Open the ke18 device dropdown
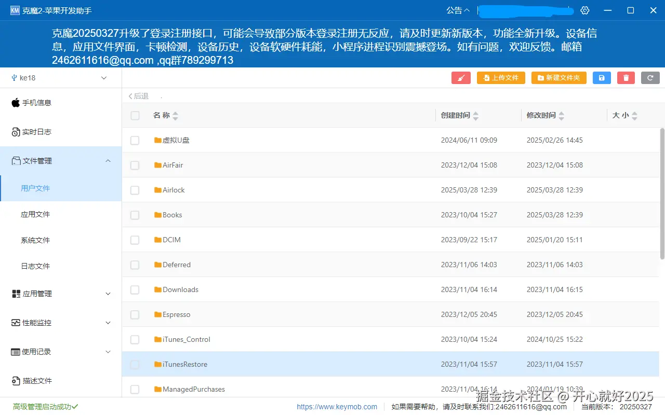Viewport: 665px width, 415px height. (x=61, y=78)
